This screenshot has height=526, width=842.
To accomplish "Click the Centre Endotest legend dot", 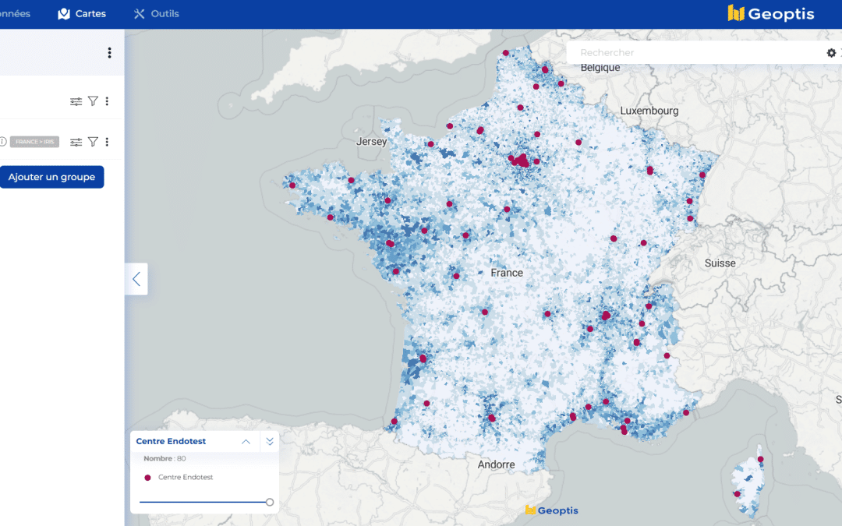I will (147, 478).
